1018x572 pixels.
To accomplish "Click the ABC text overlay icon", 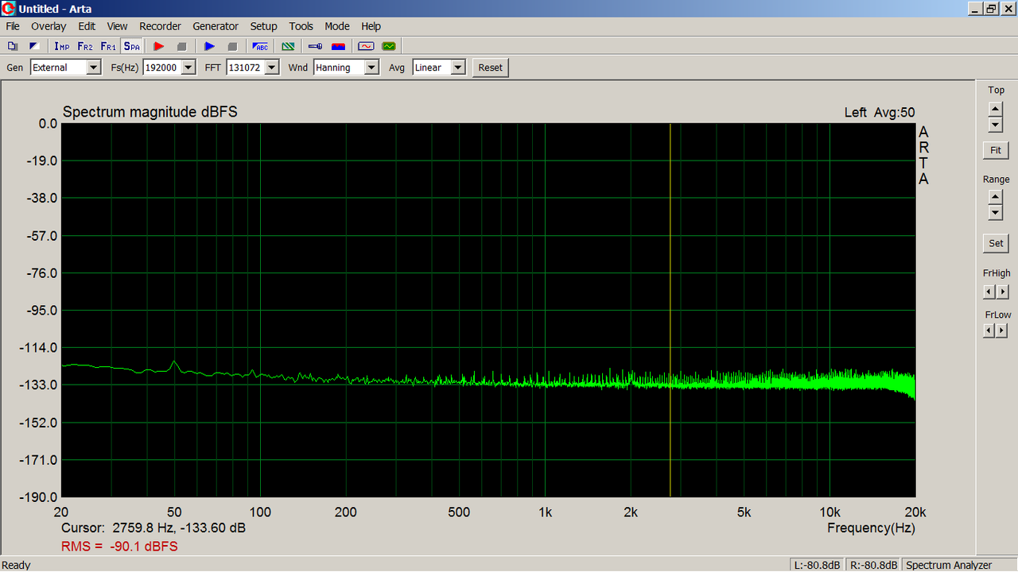I will coord(260,47).
